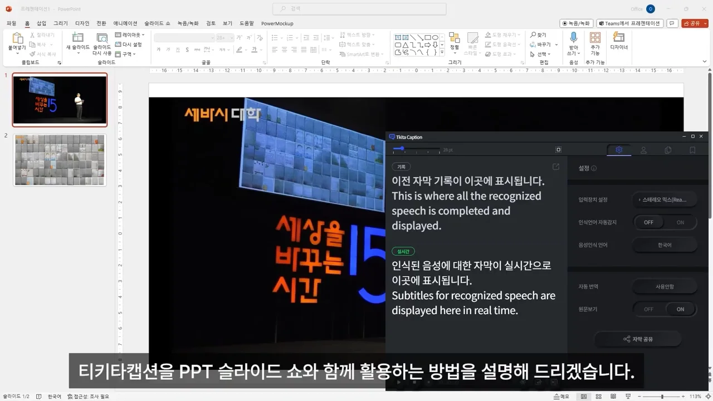The image size is (713, 401).
Task: Open the comments icon near 공유 button
Action: [x=672, y=23]
